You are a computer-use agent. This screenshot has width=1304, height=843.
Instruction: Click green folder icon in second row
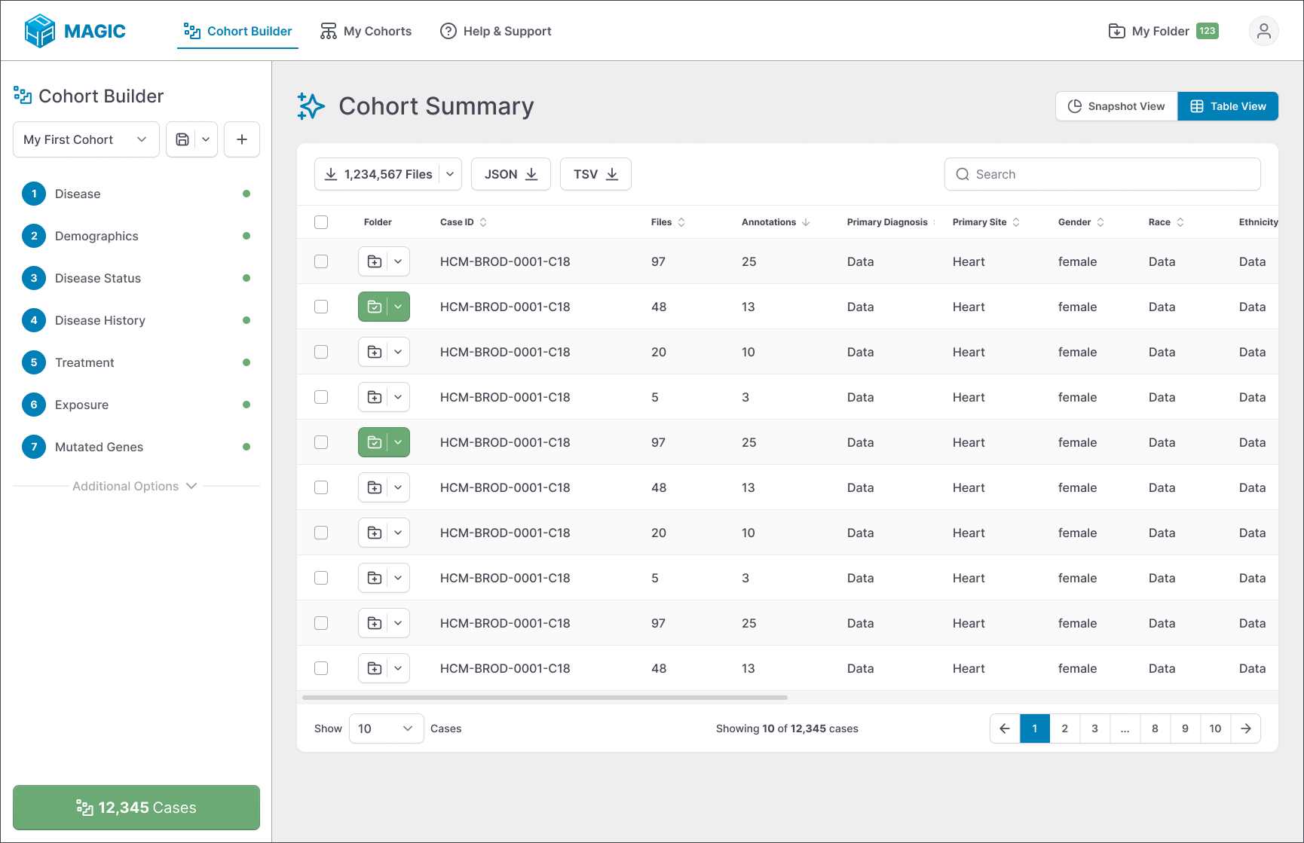click(374, 307)
